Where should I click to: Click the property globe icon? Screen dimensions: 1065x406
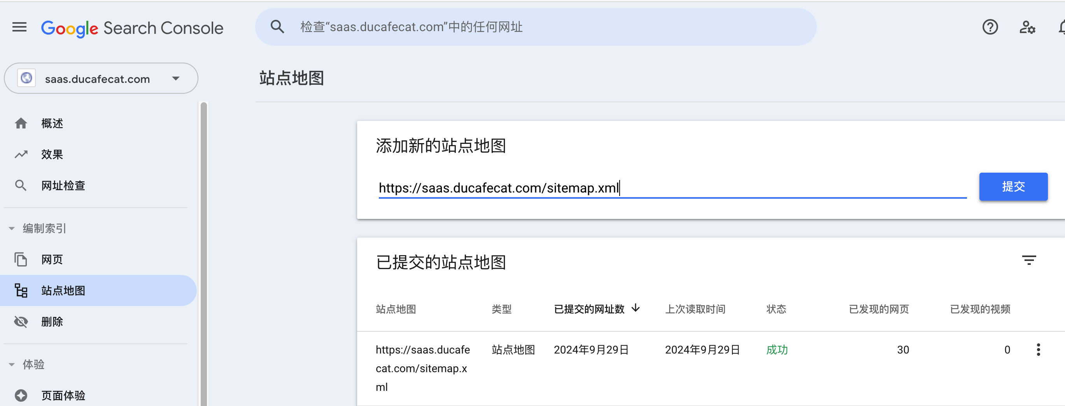pos(26,78)
